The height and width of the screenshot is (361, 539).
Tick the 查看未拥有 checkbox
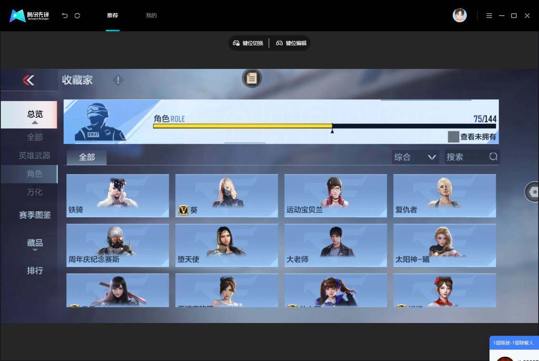(x=453, y=137)
